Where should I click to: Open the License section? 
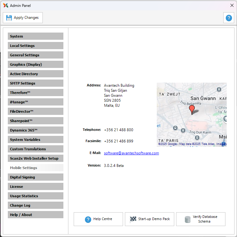(x=36, y=187)
